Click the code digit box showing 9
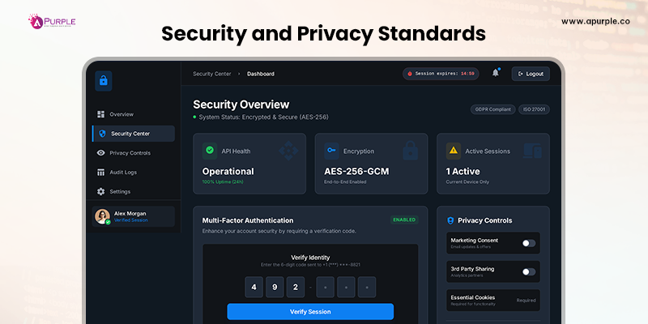 (x=275, y=288)
